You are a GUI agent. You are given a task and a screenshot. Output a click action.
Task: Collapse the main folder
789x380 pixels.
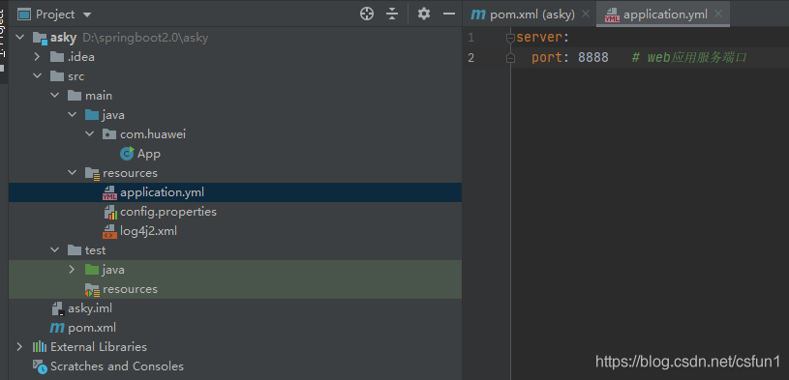55,95
